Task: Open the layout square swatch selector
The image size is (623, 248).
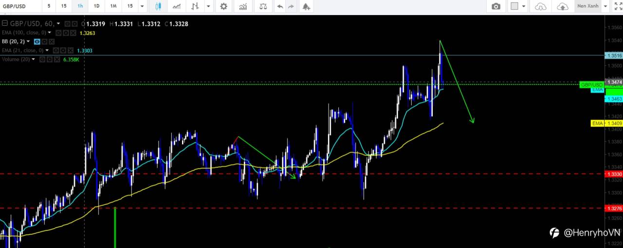Action: tap(514, 6)
